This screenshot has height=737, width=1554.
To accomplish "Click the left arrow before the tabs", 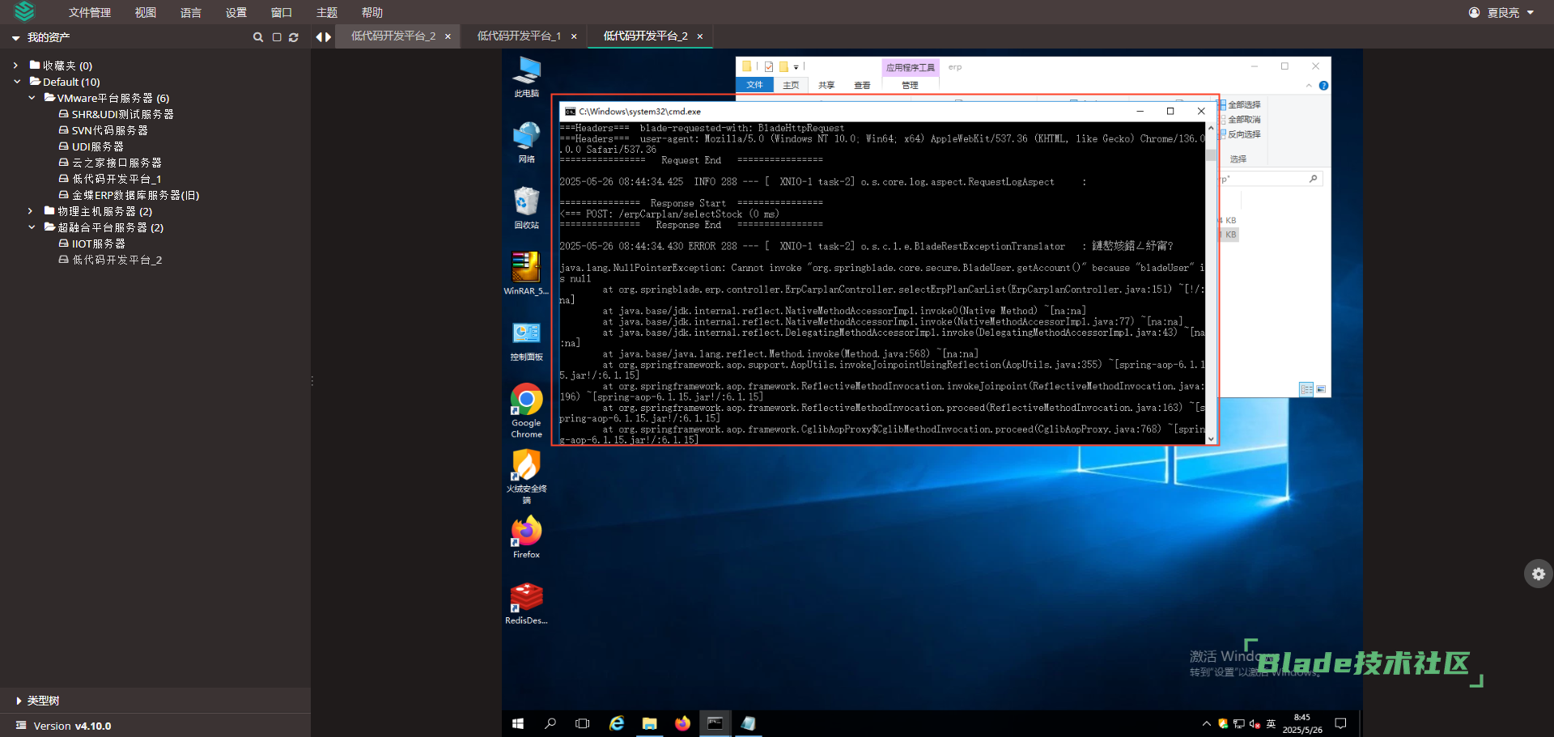I will (x=320, y=36).
